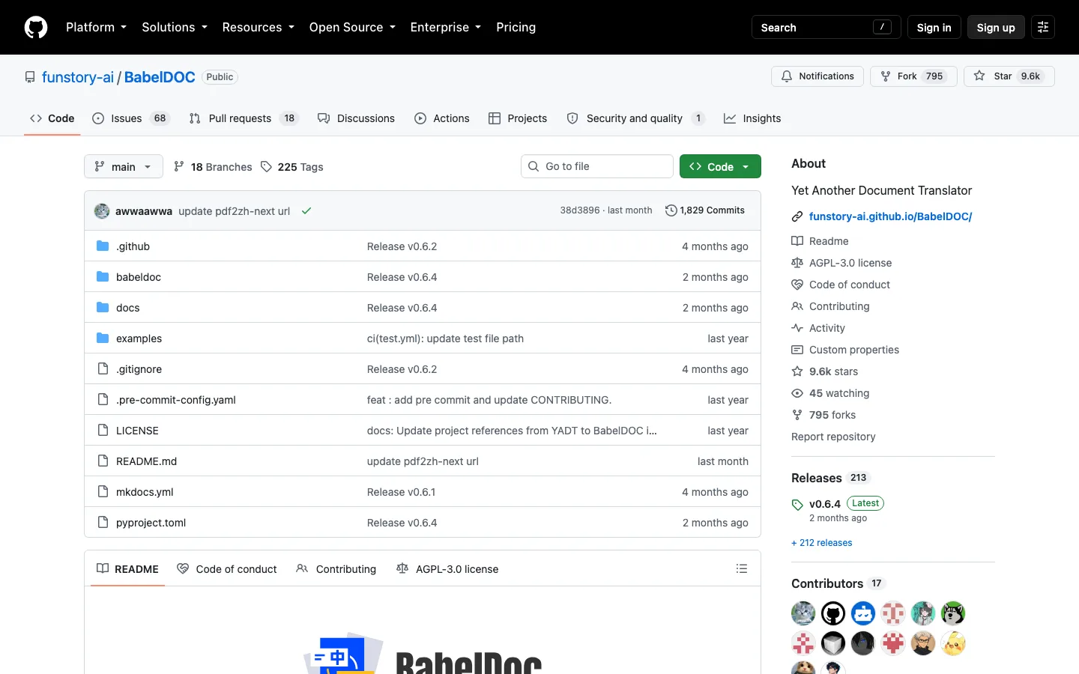Screen dimensions: 1079x674
Task: Click the fork icon in the Fork button
Action: pos(886,76)
